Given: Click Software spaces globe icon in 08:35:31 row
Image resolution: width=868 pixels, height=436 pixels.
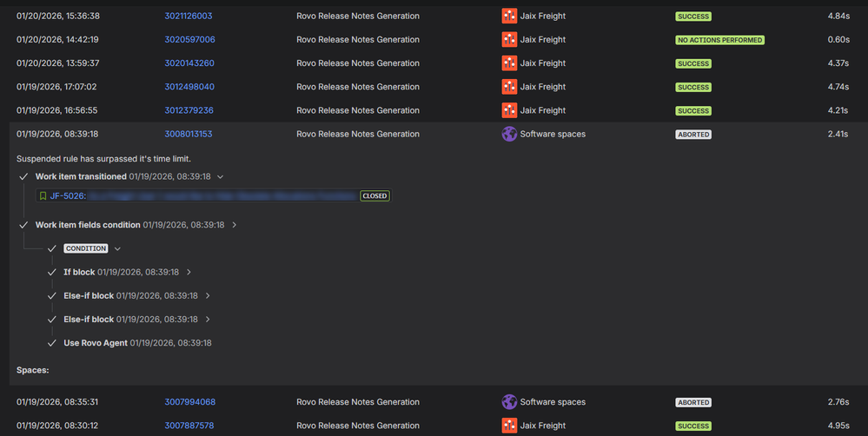Looking at the screenshot, I should [509, 402].
